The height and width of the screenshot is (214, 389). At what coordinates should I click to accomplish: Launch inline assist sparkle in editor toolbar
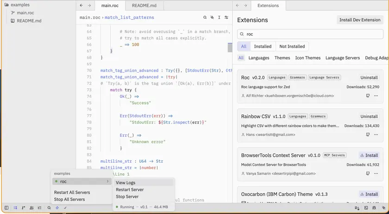point(212,18)
